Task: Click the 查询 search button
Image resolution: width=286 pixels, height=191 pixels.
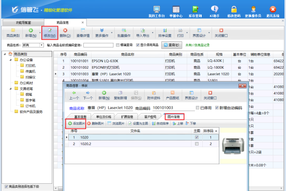Action: point(172,45)
